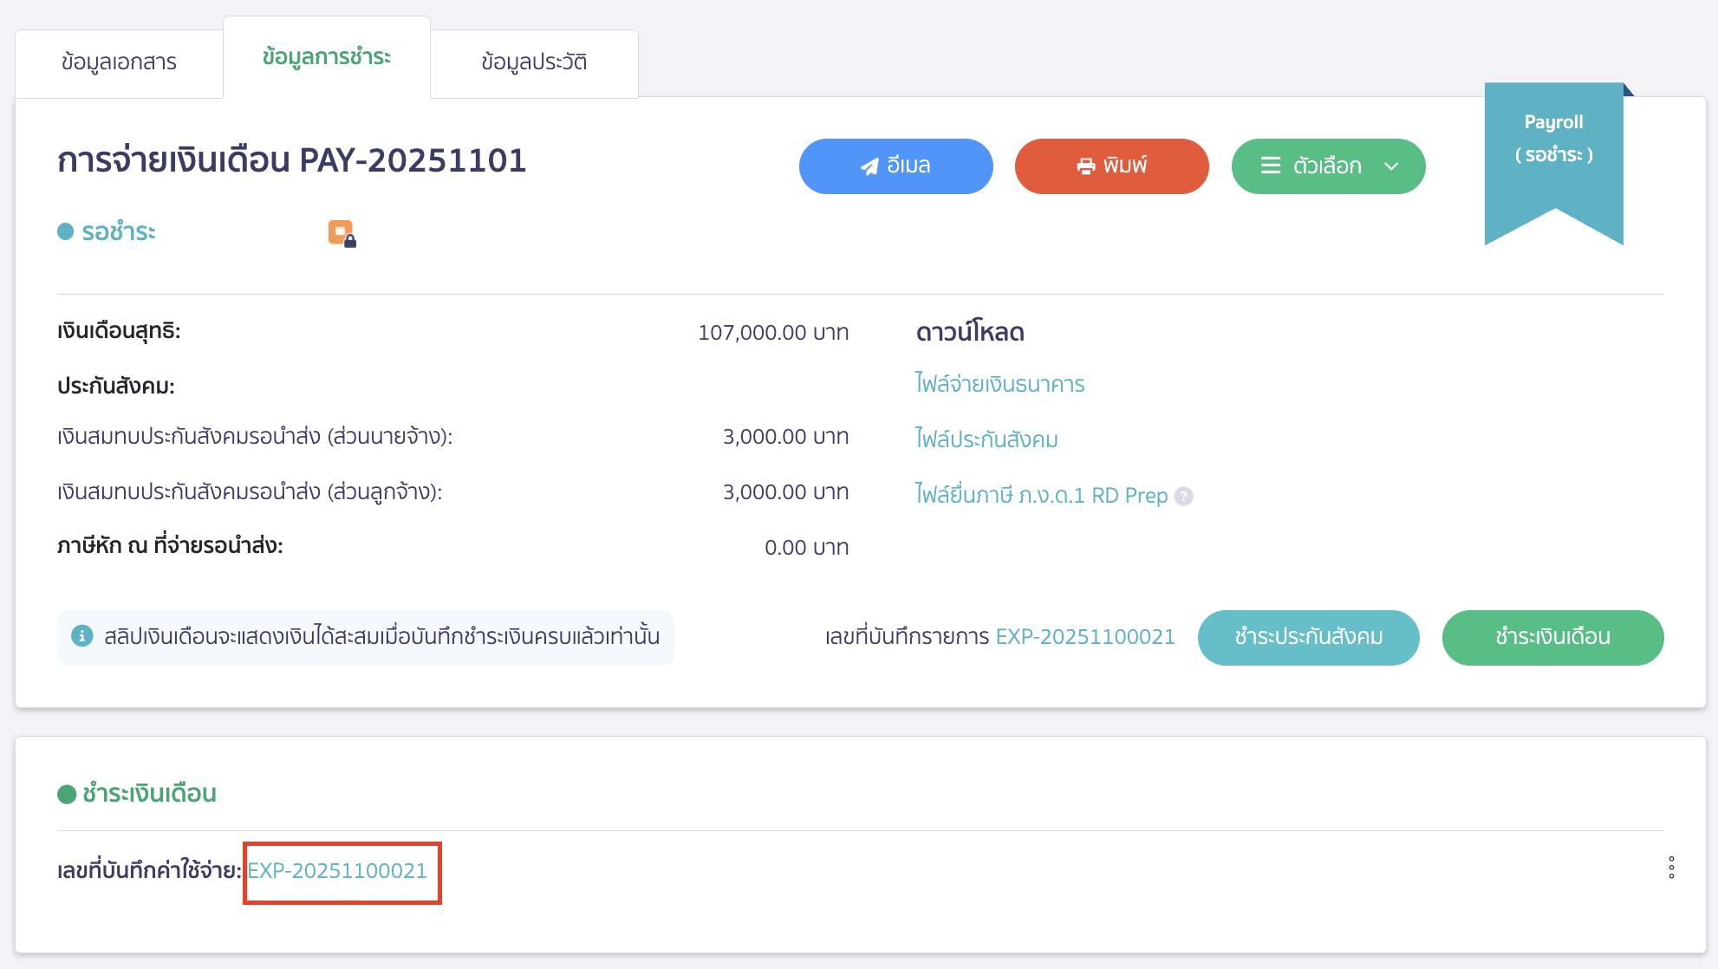Switch to the ข้อมูลเอกสาร tab
1718x969 pixels.
tap(119, 62)
